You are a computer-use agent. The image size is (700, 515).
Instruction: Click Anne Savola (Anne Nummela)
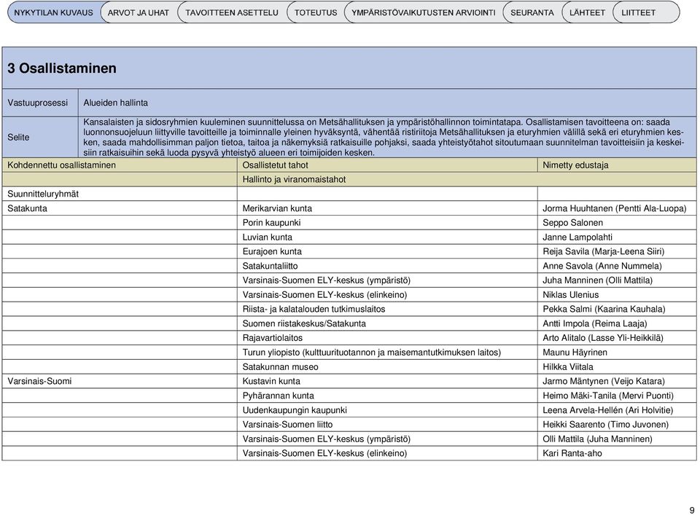coord(617,266)
